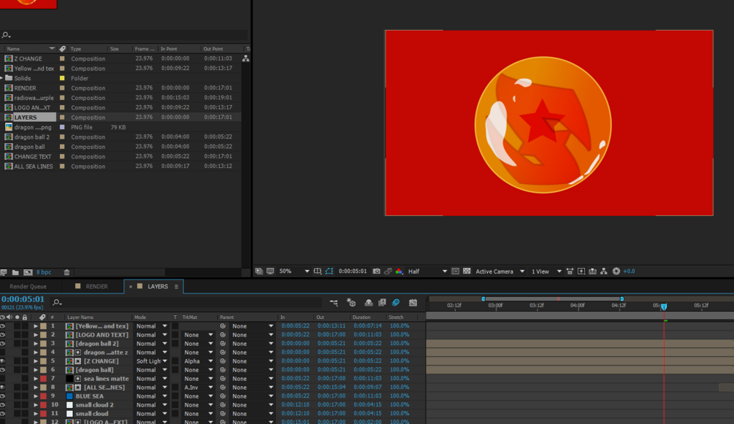This screenshot has height=424, width=734.
Task: Toggle Draft 3D icon in timeline
Action: 351,303
